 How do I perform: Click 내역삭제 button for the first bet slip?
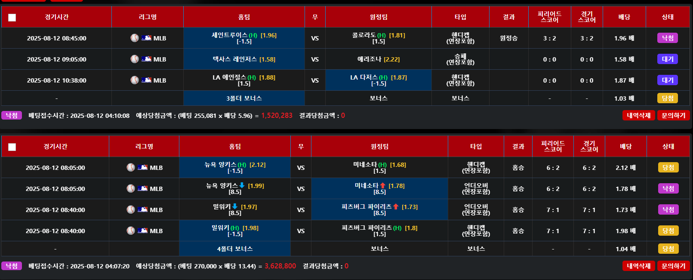pyautogui.click(x=639, y=115)
